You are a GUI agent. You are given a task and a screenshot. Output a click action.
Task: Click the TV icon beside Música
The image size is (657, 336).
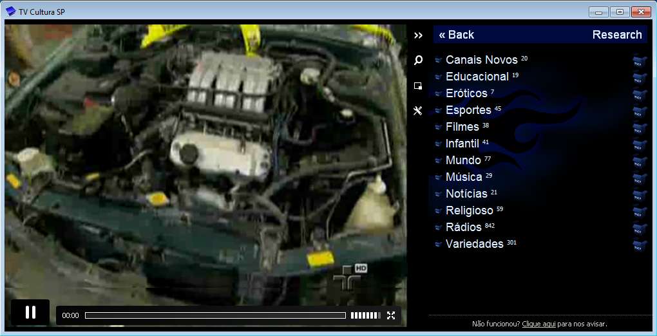(x=640, y=178)
